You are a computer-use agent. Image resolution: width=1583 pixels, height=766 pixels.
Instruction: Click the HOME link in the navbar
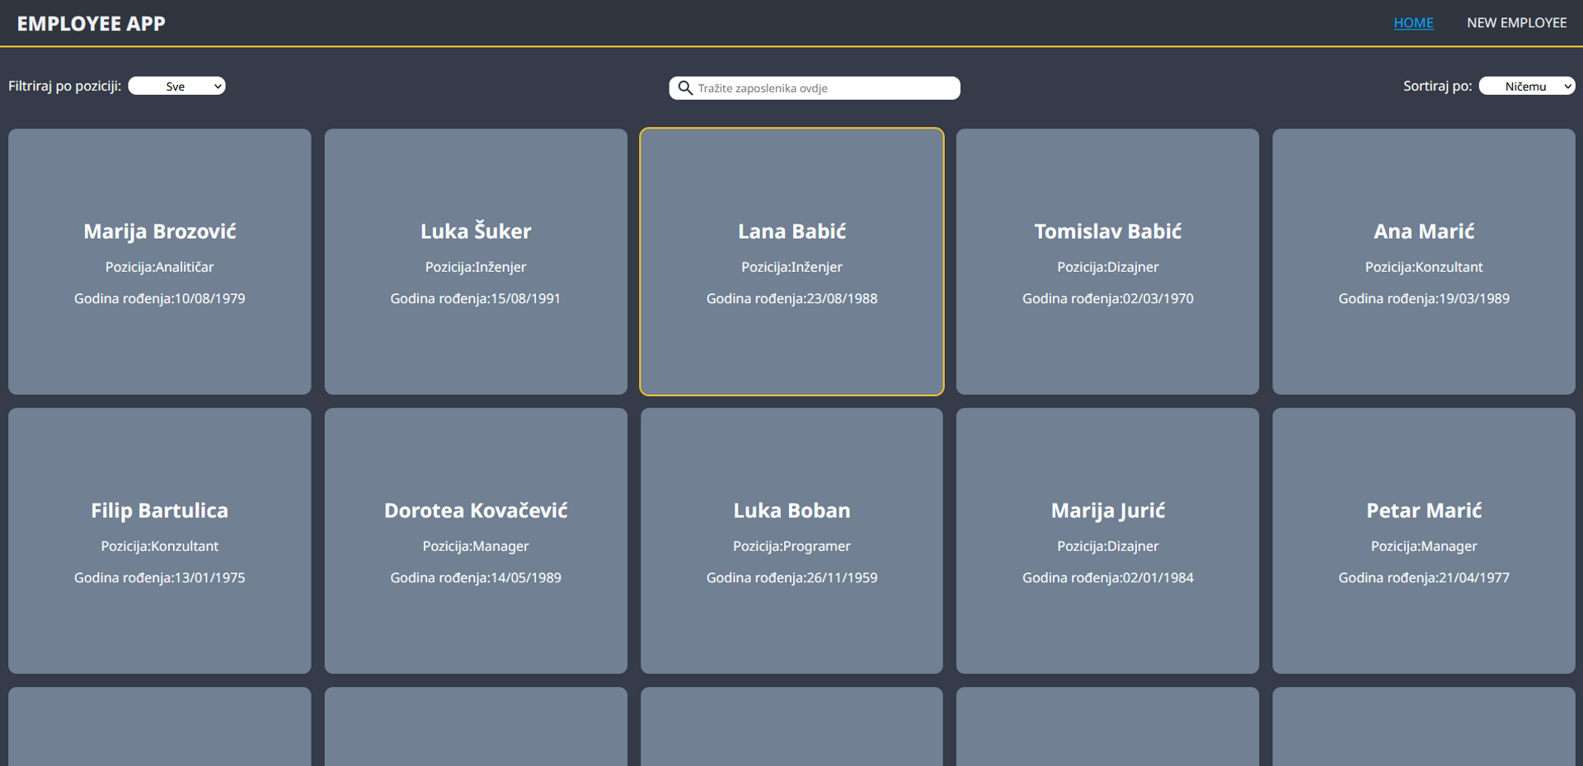click(x=1413, y=22)
